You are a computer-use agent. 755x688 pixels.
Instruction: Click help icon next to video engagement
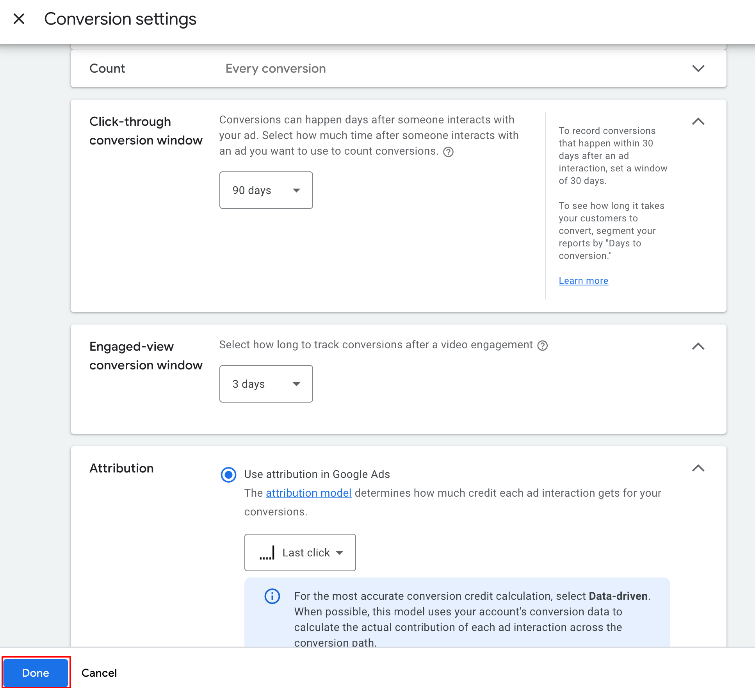coord(542,346)
